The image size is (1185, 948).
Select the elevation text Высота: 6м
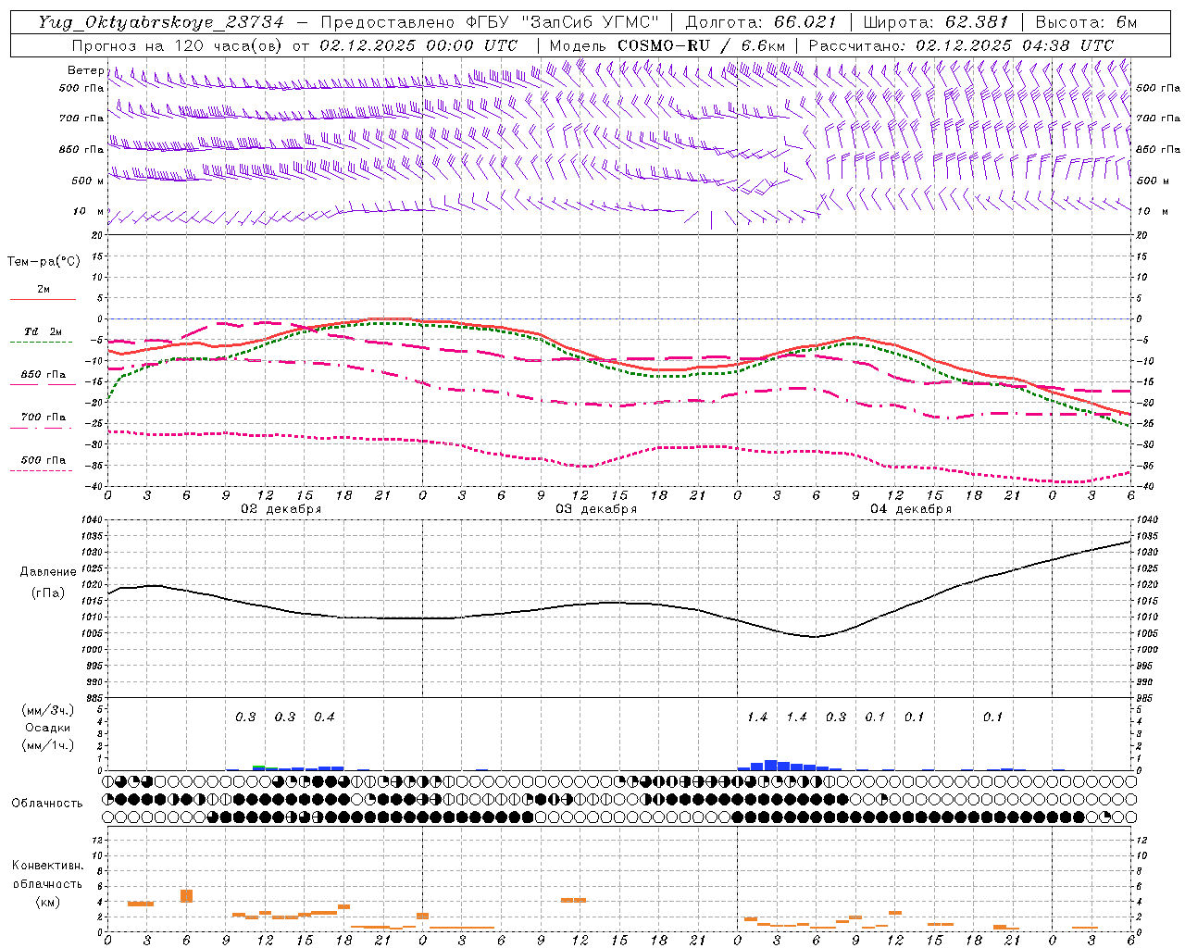tap(1086, 22)
